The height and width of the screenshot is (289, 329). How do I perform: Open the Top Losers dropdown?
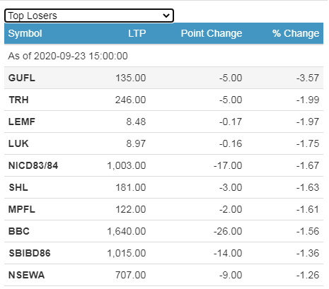(89, 16)
